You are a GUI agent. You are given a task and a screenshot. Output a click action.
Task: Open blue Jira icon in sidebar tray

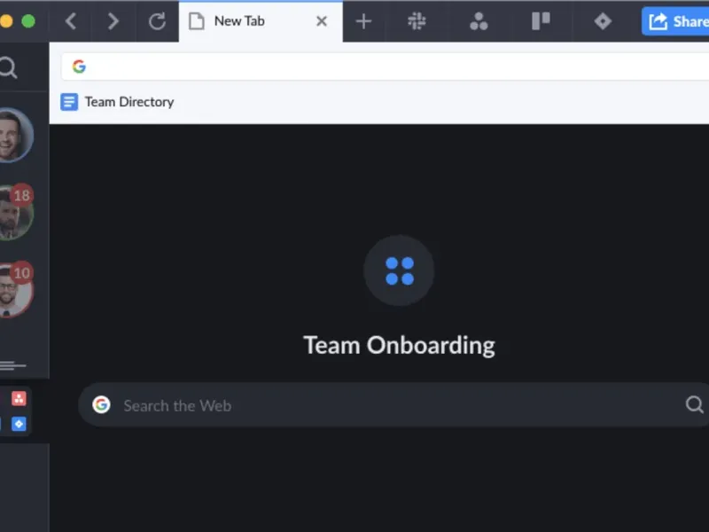(x=19, y=424)
